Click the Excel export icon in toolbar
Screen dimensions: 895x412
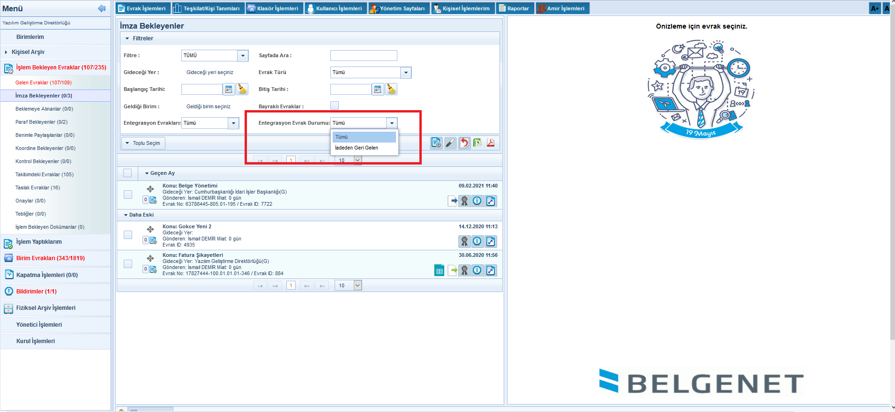[x=477, y=143]
